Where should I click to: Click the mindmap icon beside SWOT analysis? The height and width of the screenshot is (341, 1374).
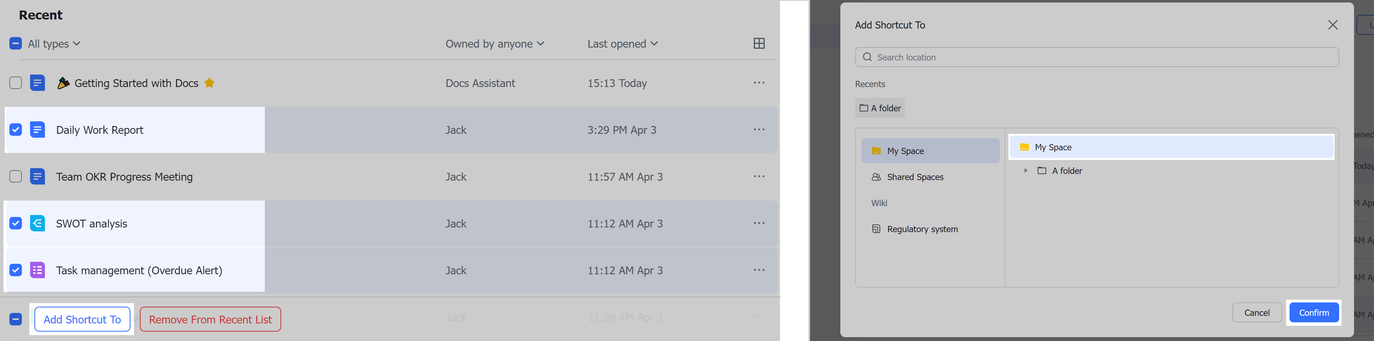pos(37,223)
